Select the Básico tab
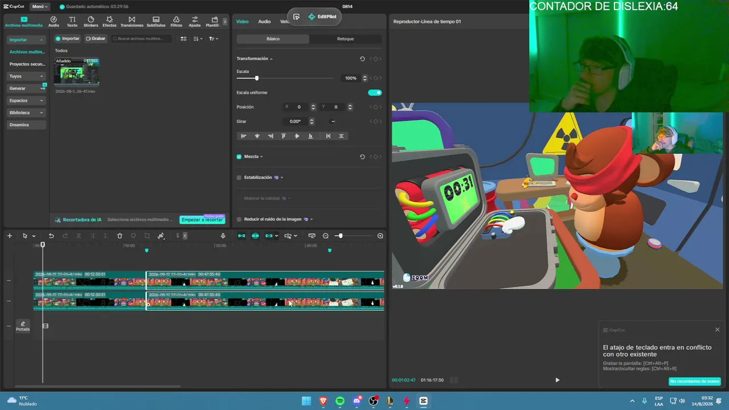Screen dimensions: 729x410 coord(273,39)
